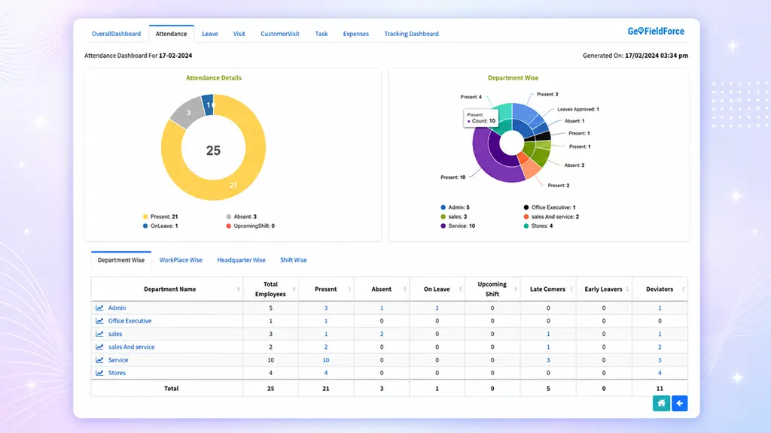
Task: Click the chart icon beside Office Executive
Action: tap(99, 321)
